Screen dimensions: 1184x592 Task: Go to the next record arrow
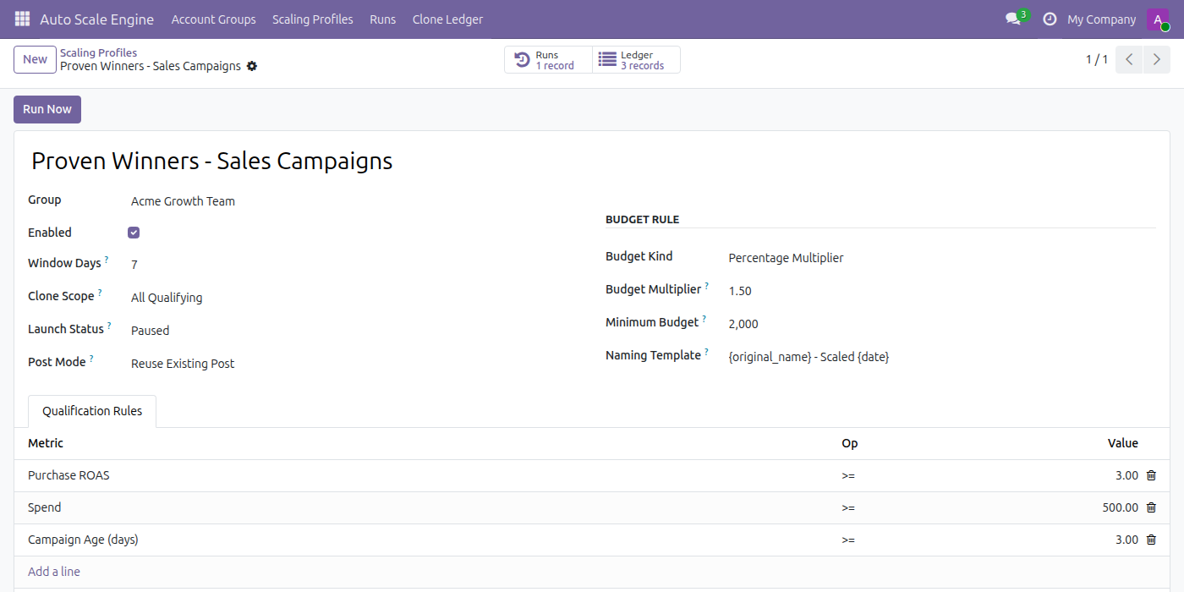pyautogui.click(x=1157, y=60)
